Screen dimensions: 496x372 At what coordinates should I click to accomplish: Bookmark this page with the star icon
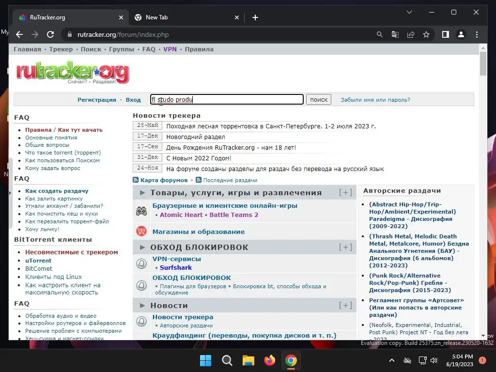coord(426,34)
